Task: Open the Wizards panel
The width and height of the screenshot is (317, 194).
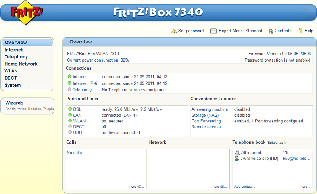Action: 27,106
